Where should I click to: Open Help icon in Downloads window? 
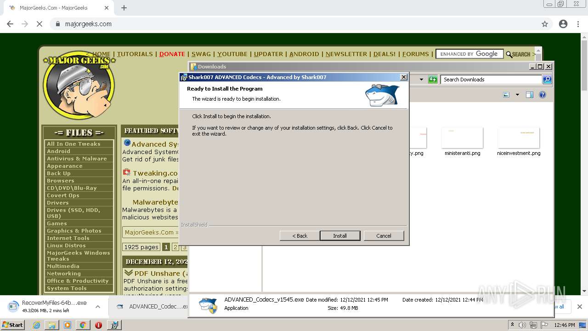(x=543, y=95)
